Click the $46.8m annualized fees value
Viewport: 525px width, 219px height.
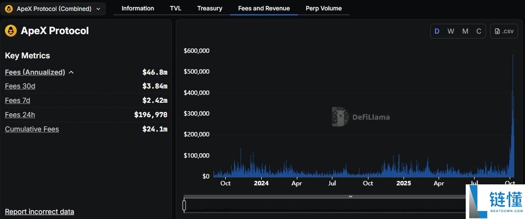[x=155, y=72]
